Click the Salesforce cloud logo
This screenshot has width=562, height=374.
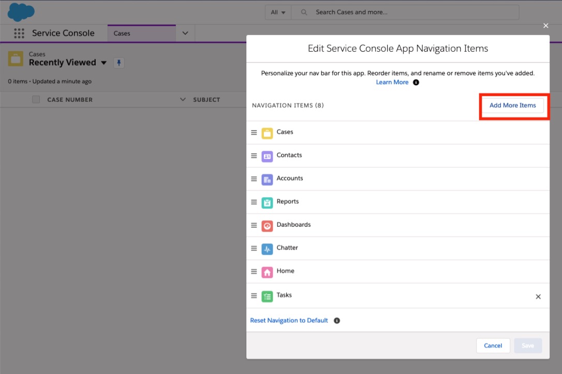(21, 12)
